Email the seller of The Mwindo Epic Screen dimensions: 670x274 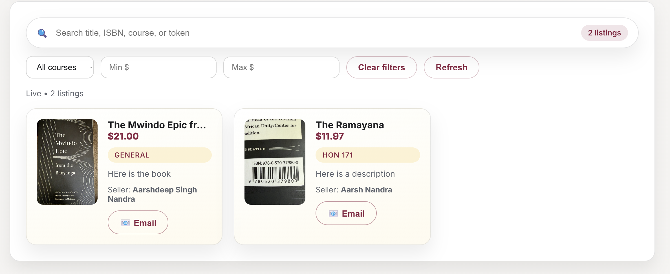(x=138, y=223)
